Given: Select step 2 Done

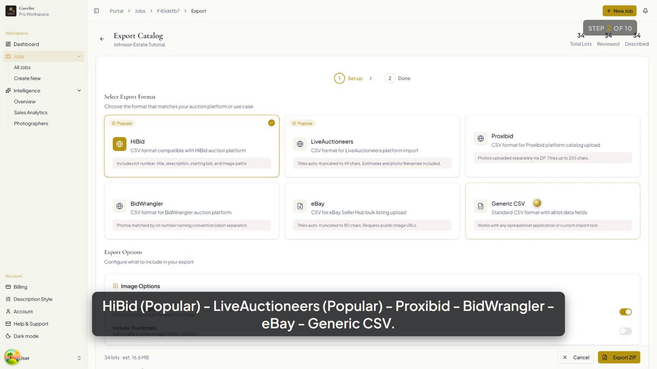Looking at the screenshot, I should click(398, 78).
